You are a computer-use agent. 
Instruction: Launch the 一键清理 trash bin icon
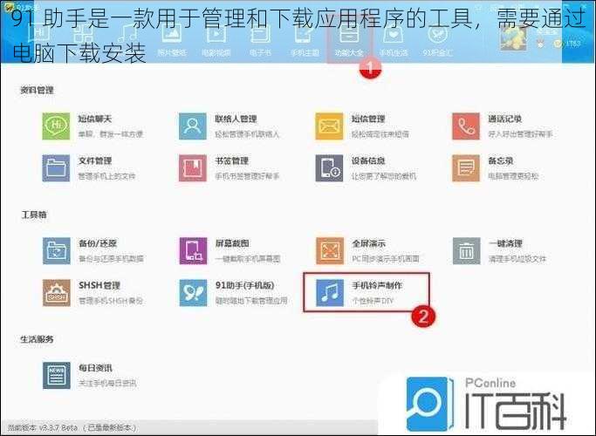tap(466, 250)
